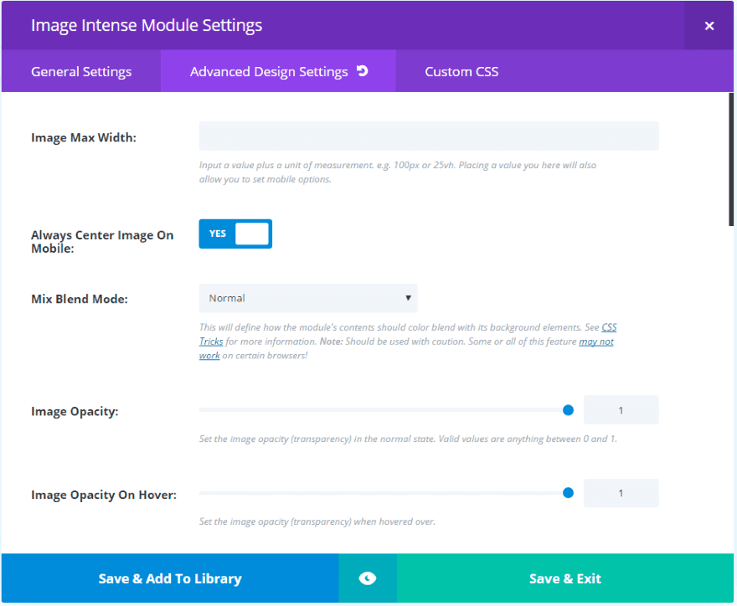Click the Image Opacity value box
The height and width of the screenshot is (606, 737).
pyautogui.click(x=621, y=410)
